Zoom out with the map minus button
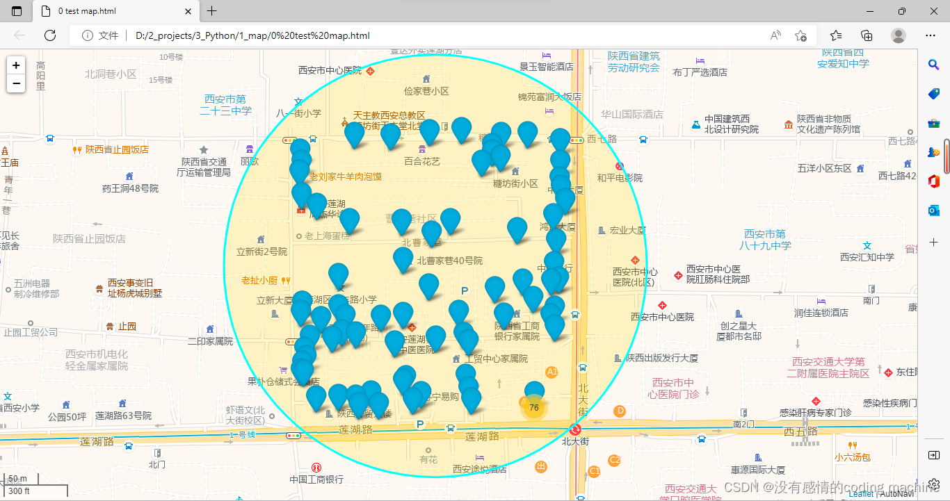The height and width of the screenshot is (501, 950). pos(16,83)
